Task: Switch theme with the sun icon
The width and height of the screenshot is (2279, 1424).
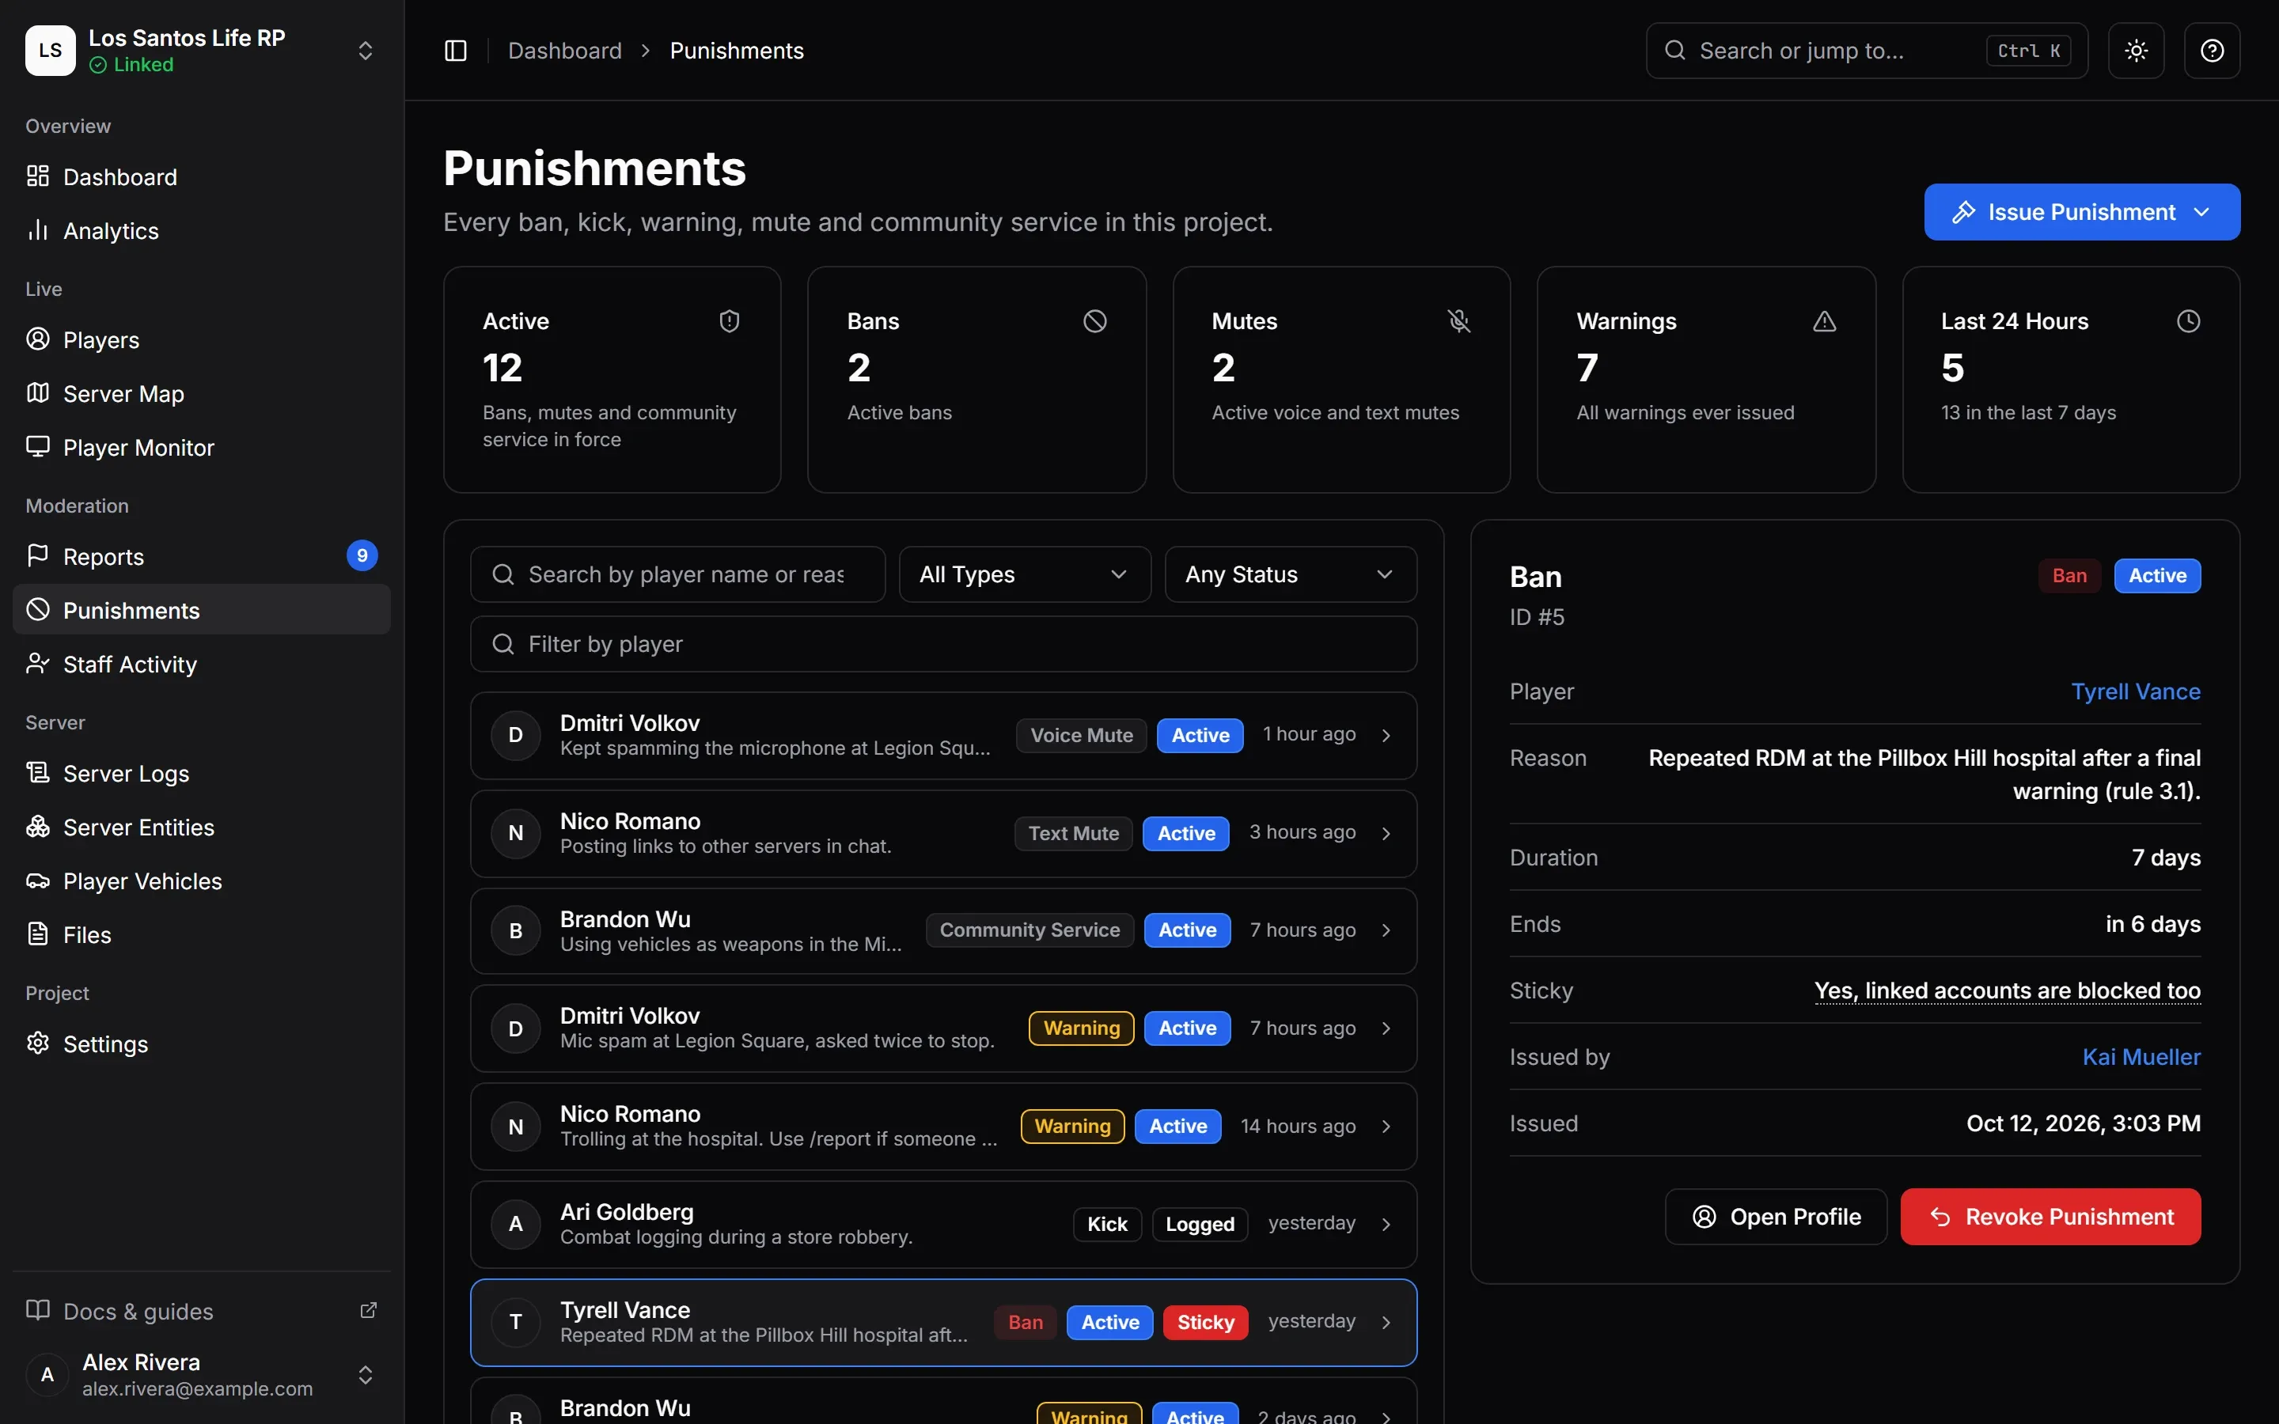Action: click(2136, 51)
